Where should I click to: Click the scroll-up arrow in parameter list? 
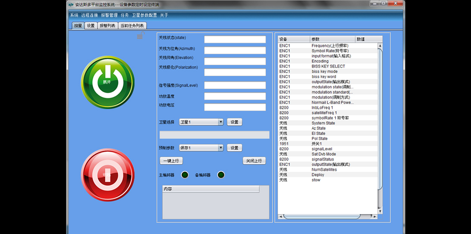click(x=380, y=46)
